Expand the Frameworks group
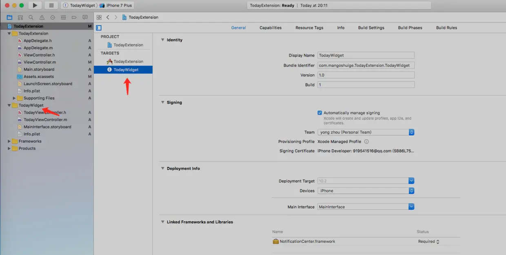 (9, 141)
